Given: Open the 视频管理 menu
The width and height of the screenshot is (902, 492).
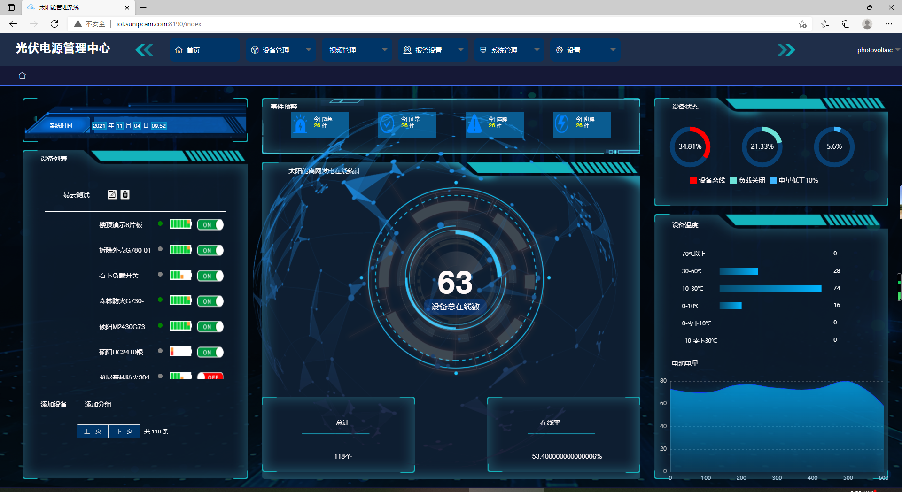Looking at the screenshot, I should click(x=357, y=50).
